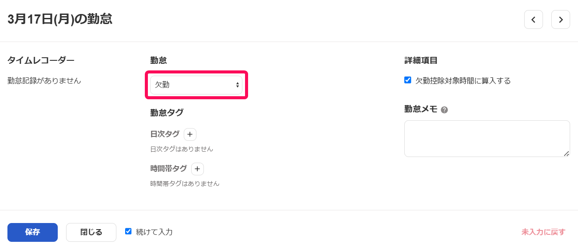
Task: Click the 時間帯タグはありません text
Action: (x=185, y=184)
